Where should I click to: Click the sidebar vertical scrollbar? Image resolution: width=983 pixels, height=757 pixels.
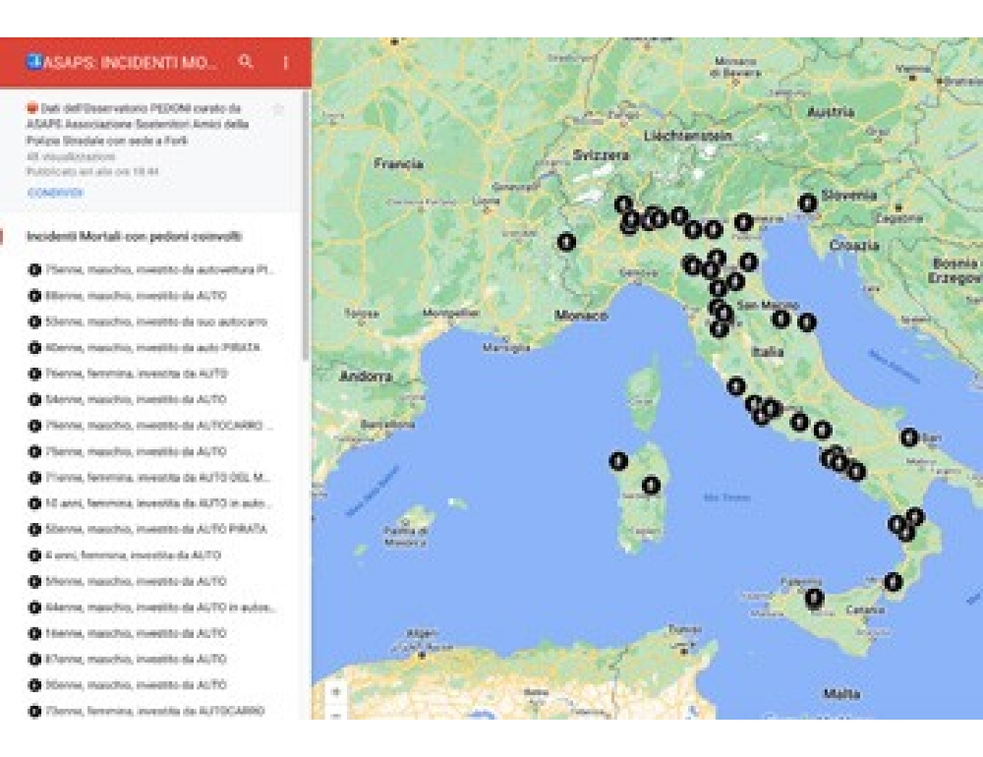click(306, 226)
